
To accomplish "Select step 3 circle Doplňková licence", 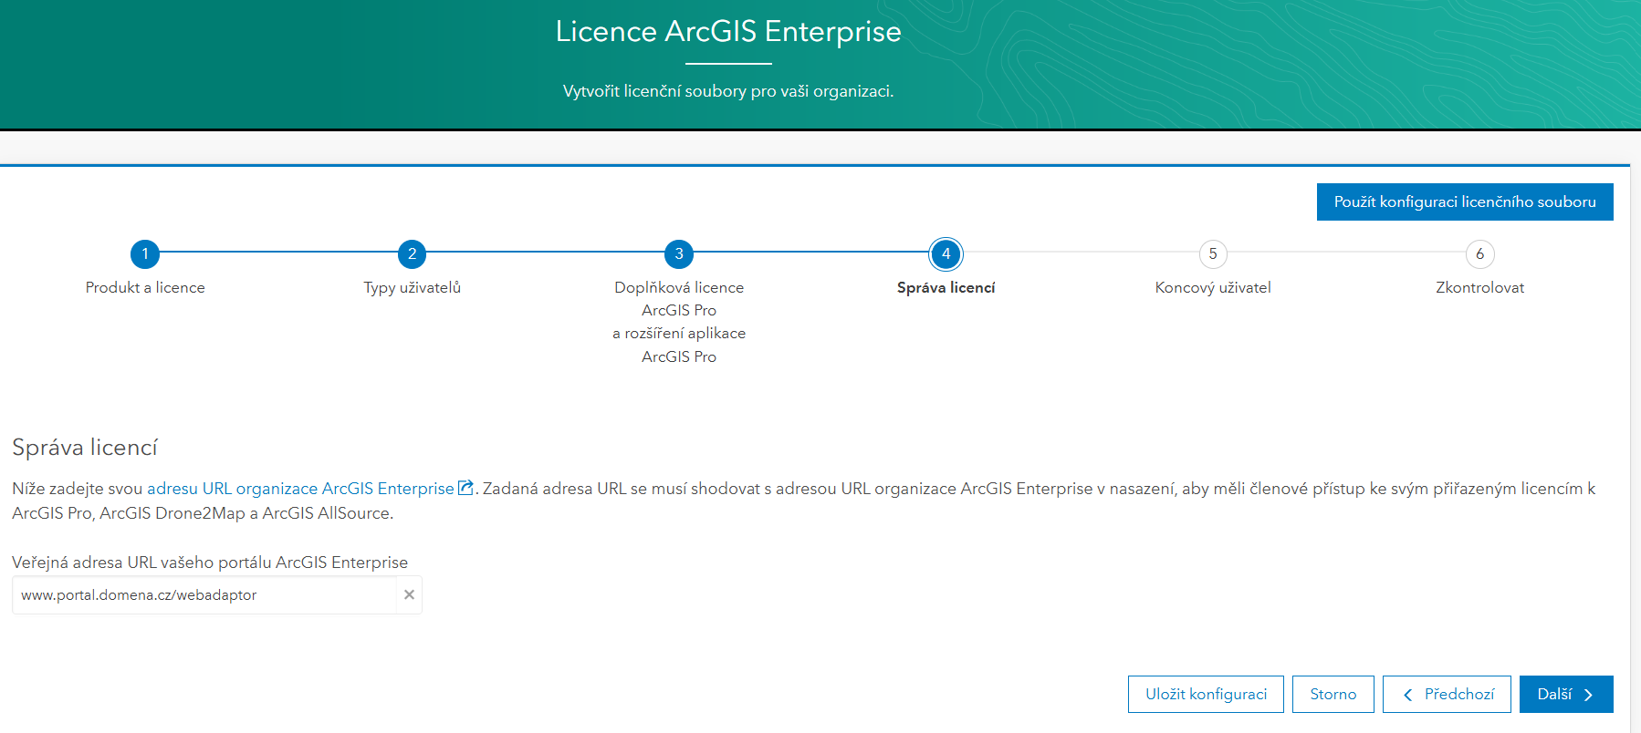I will (679, 254).
